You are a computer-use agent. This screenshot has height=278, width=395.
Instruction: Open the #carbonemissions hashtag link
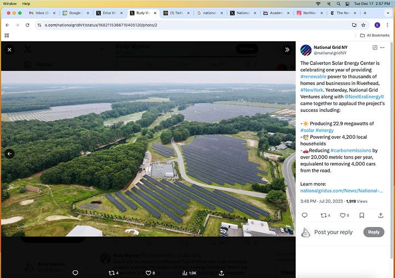pyautogui.click(x=351, y=150)
